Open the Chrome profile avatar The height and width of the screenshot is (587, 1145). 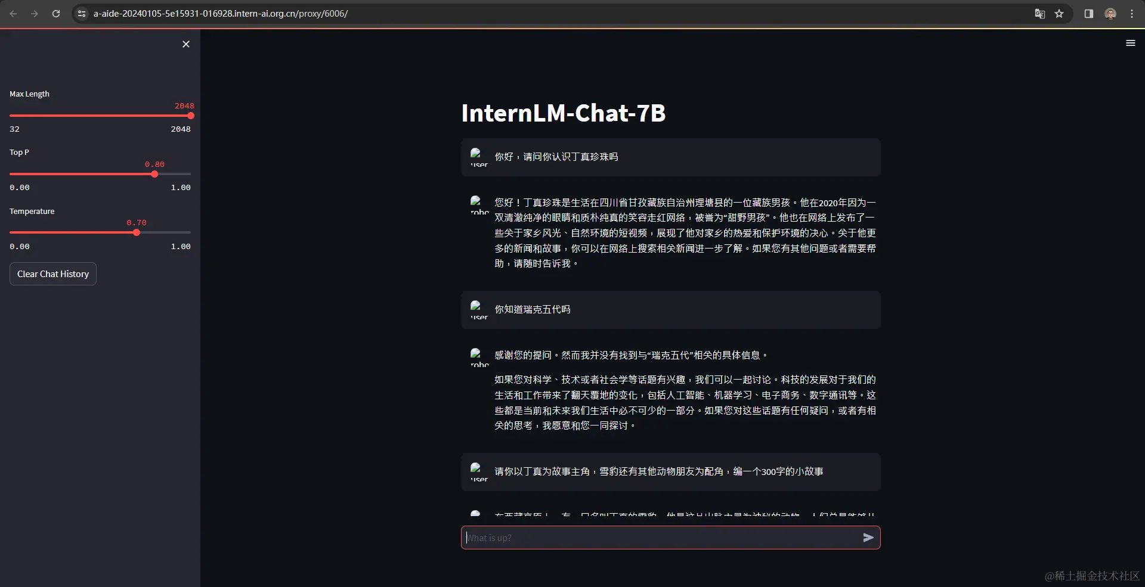pyautogui.click(x=1110, y=14)
